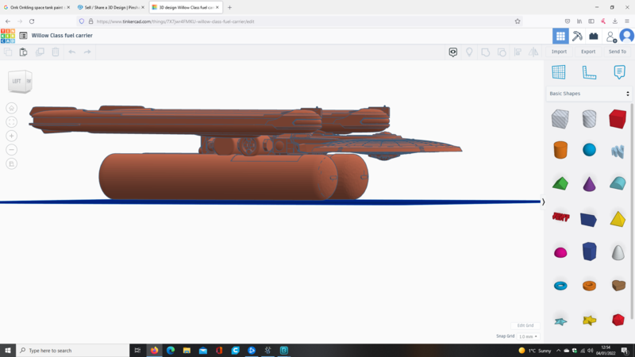Click the Fit all in view button
635x357 pixels.
(11, 122)
